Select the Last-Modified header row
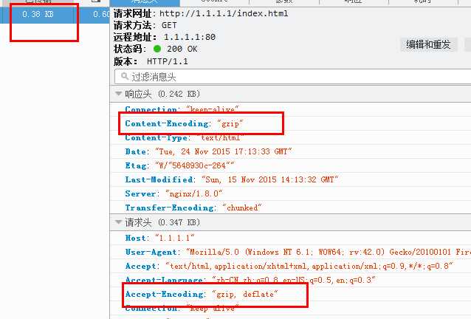471x319 pixels. 291,179
